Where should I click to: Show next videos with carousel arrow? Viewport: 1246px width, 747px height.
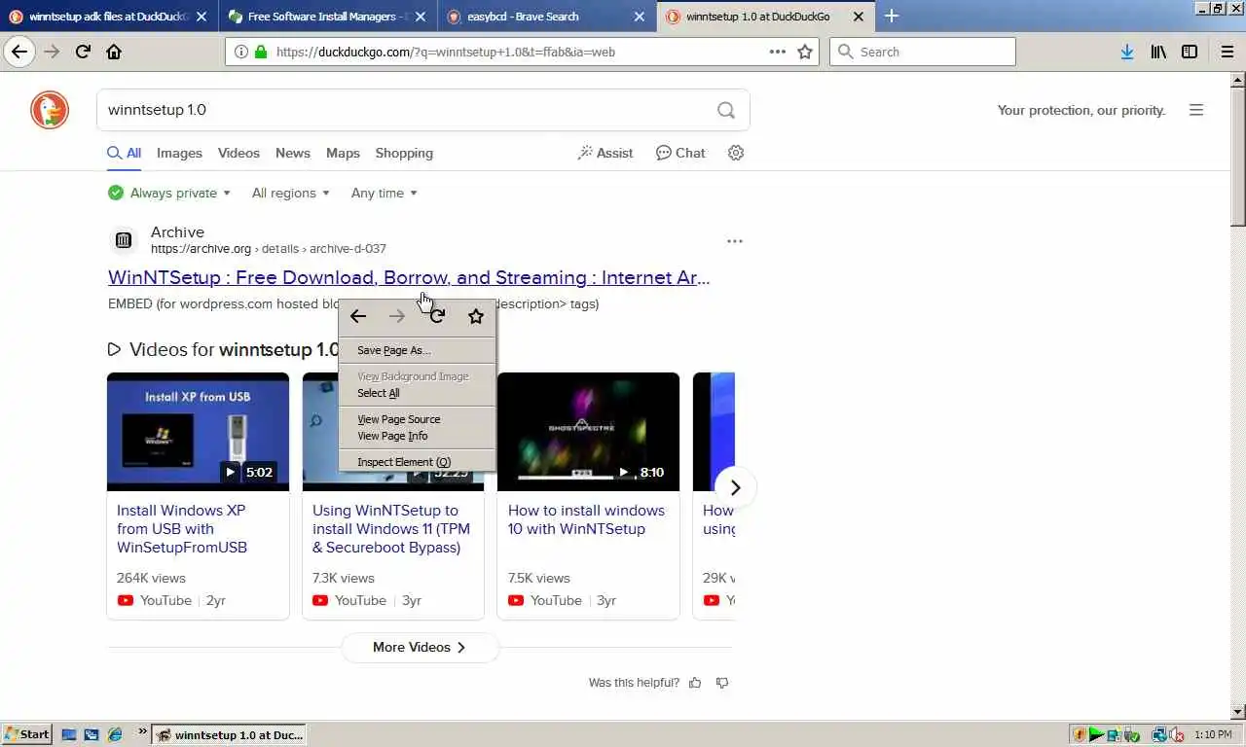point(735,487)
